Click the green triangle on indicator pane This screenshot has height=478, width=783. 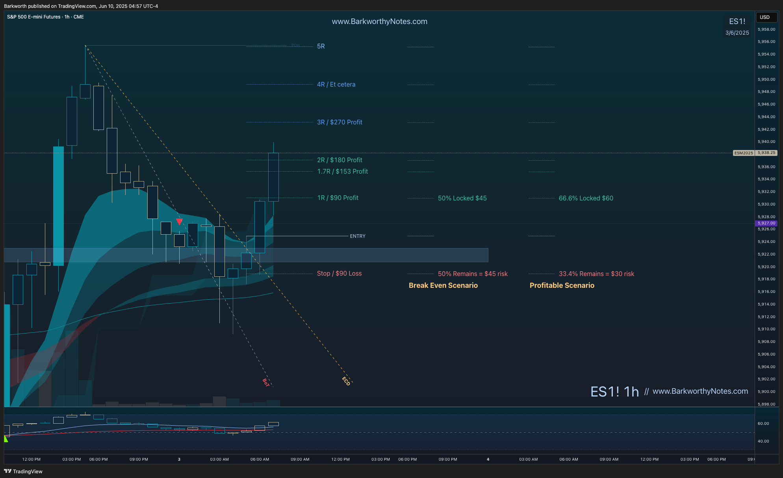tap(6, 439)
